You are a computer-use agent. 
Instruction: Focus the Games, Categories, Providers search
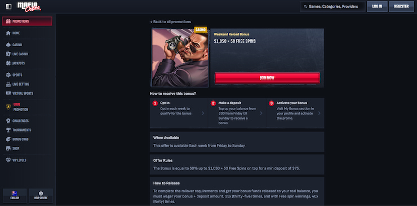point(332,7)
